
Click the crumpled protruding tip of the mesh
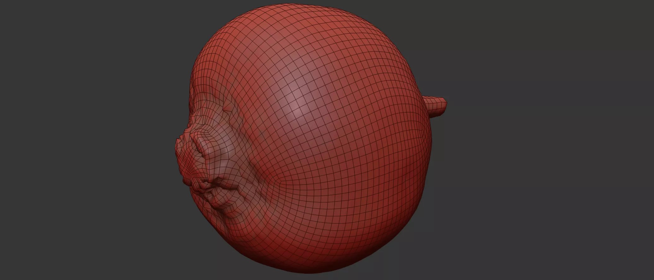186,158
